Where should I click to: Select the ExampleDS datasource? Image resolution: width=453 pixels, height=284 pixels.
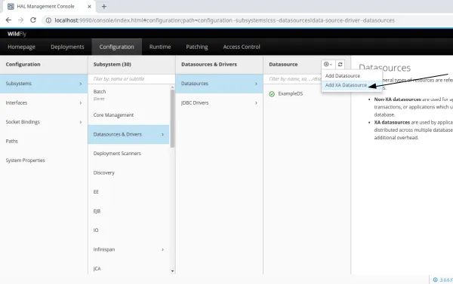pos(307,93)
